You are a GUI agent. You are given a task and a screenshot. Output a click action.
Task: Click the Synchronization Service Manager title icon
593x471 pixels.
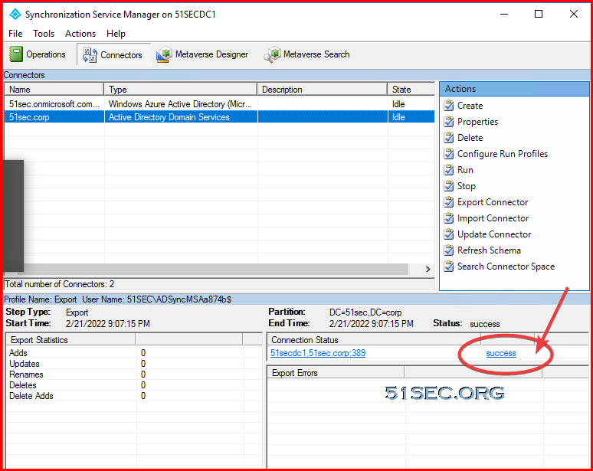click(15, 15)
